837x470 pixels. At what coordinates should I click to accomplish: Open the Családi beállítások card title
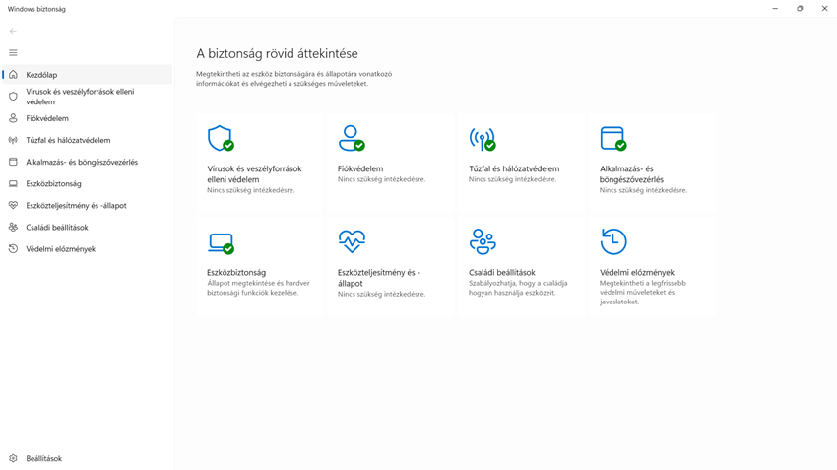tap(502, 272)
